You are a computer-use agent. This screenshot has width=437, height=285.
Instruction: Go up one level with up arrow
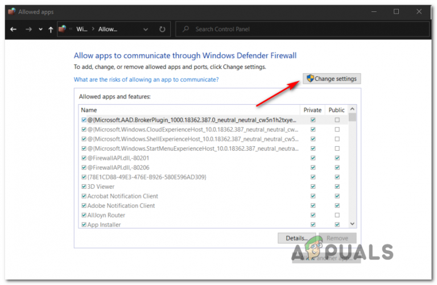51,30
